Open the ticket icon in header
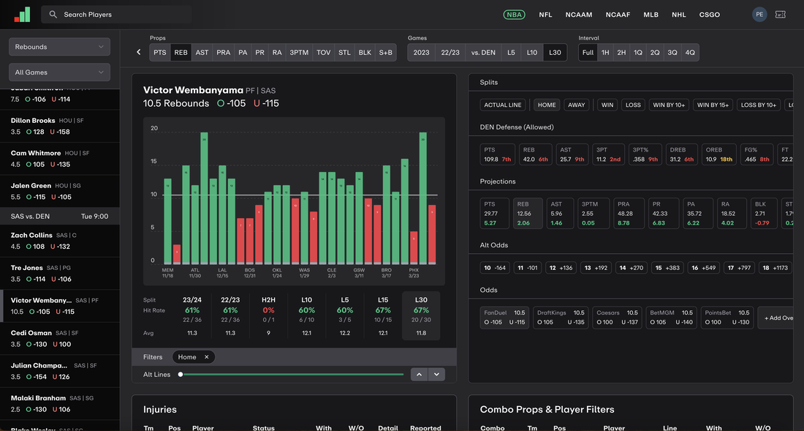The image size is (804, 431). (x=781, y=15)
